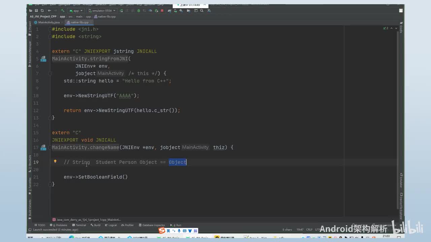The height and width of the screenshot is (242, 431).
Task: Collapse changeName function at line 17
Action: coord(50,147)
